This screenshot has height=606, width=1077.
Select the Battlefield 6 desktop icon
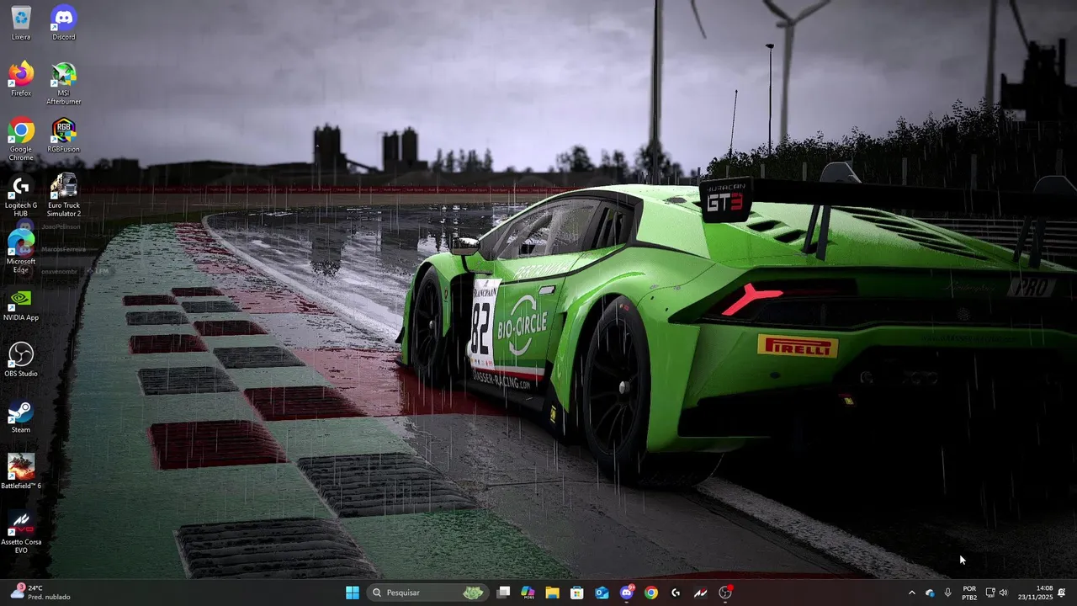click(21, 472)
